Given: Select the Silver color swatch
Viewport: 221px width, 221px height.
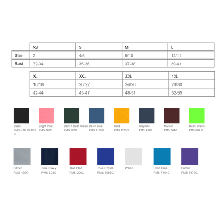Looking at the screenshot, I should pos(22,157).
